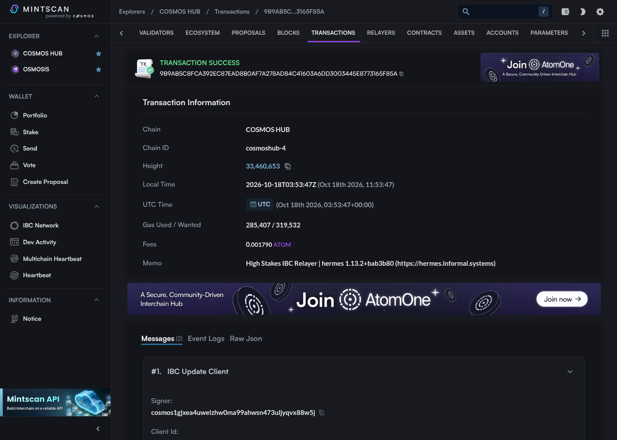617x440 pixels.
Task: Open the wallet connect icon
Action: 565,12
